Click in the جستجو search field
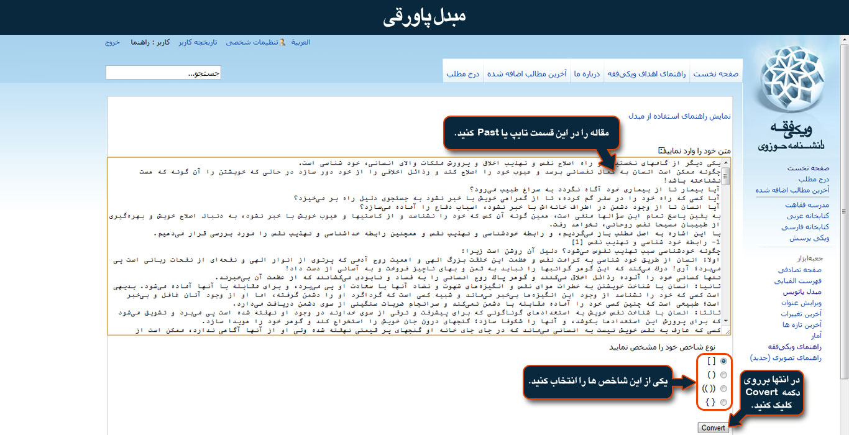 tap(163, 73)
